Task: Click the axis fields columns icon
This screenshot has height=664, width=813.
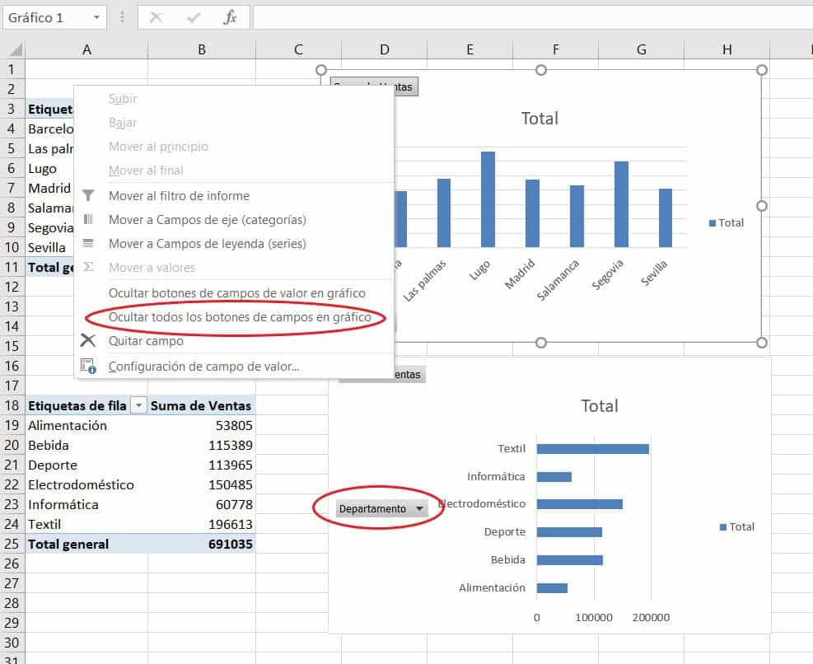Action: (x=88, y=219)
